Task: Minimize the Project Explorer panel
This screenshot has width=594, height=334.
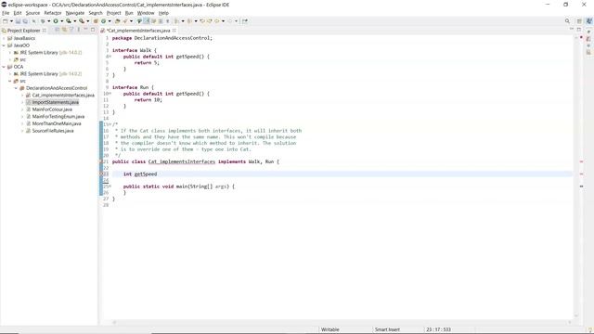Action: coord(85,30)
